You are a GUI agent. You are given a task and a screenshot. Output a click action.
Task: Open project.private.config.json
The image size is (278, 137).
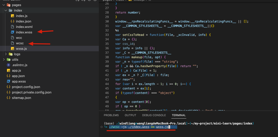click(x=32, y=92)
